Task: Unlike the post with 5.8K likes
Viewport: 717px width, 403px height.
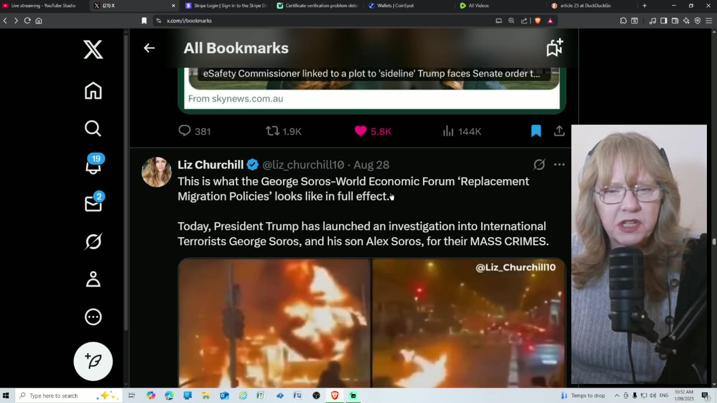Action: tap(373, 131)
